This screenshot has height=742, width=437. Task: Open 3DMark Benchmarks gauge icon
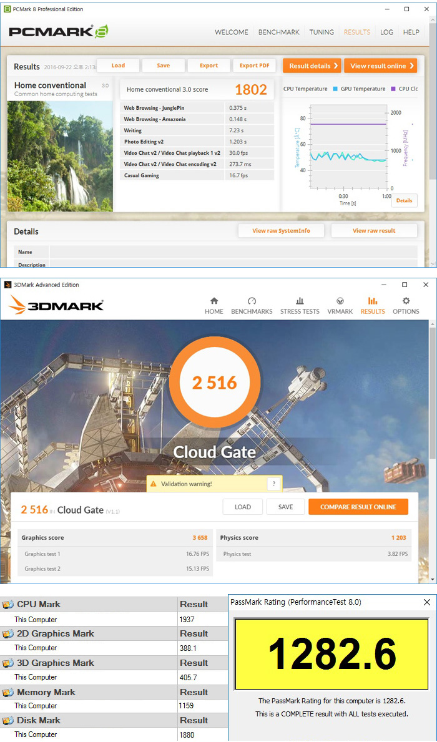(252, 301)
